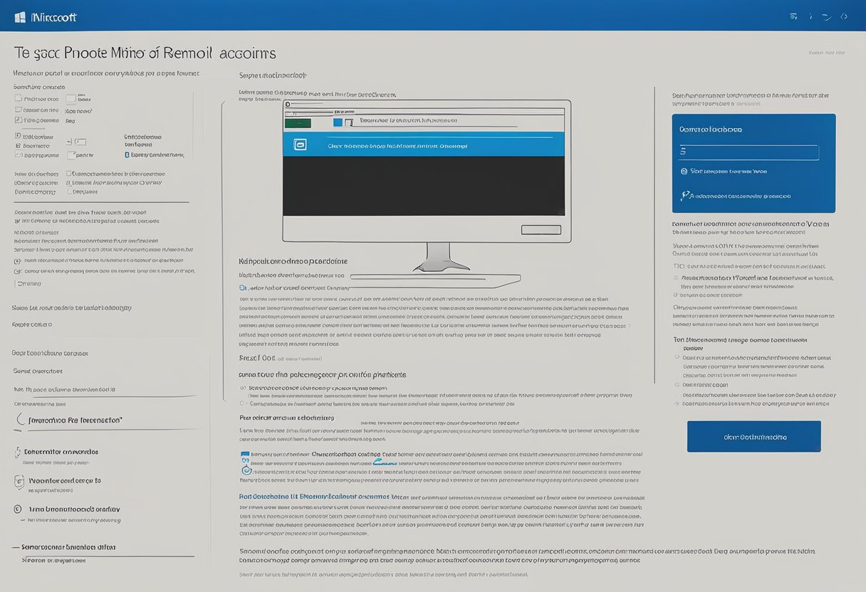Tick the first checkbox in the left panel
This screenshot has height=592, width=866.
[19, 100]
